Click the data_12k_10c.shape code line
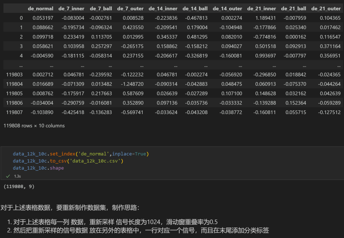The width and height of the screenshot is (344, 238). [x=38, y=168]
